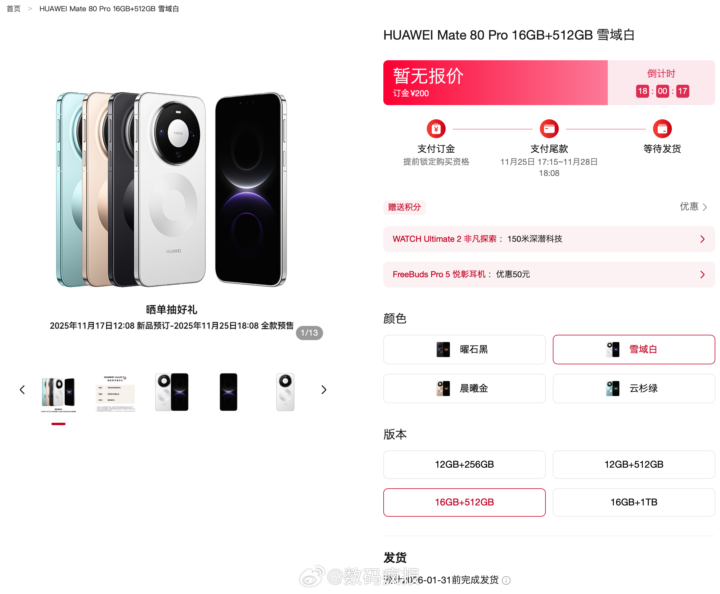Expand the WATCH Ultimate 2 promotion row
The width and height of the screenshot is (720, 594).
pos(548,239)
